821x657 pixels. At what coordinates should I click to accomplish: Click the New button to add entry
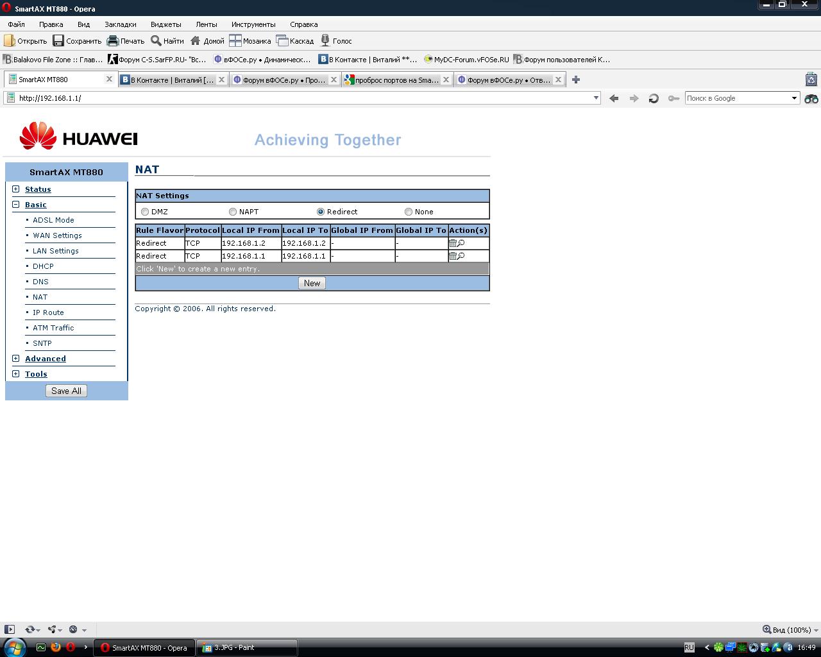[x=312, y=283]
